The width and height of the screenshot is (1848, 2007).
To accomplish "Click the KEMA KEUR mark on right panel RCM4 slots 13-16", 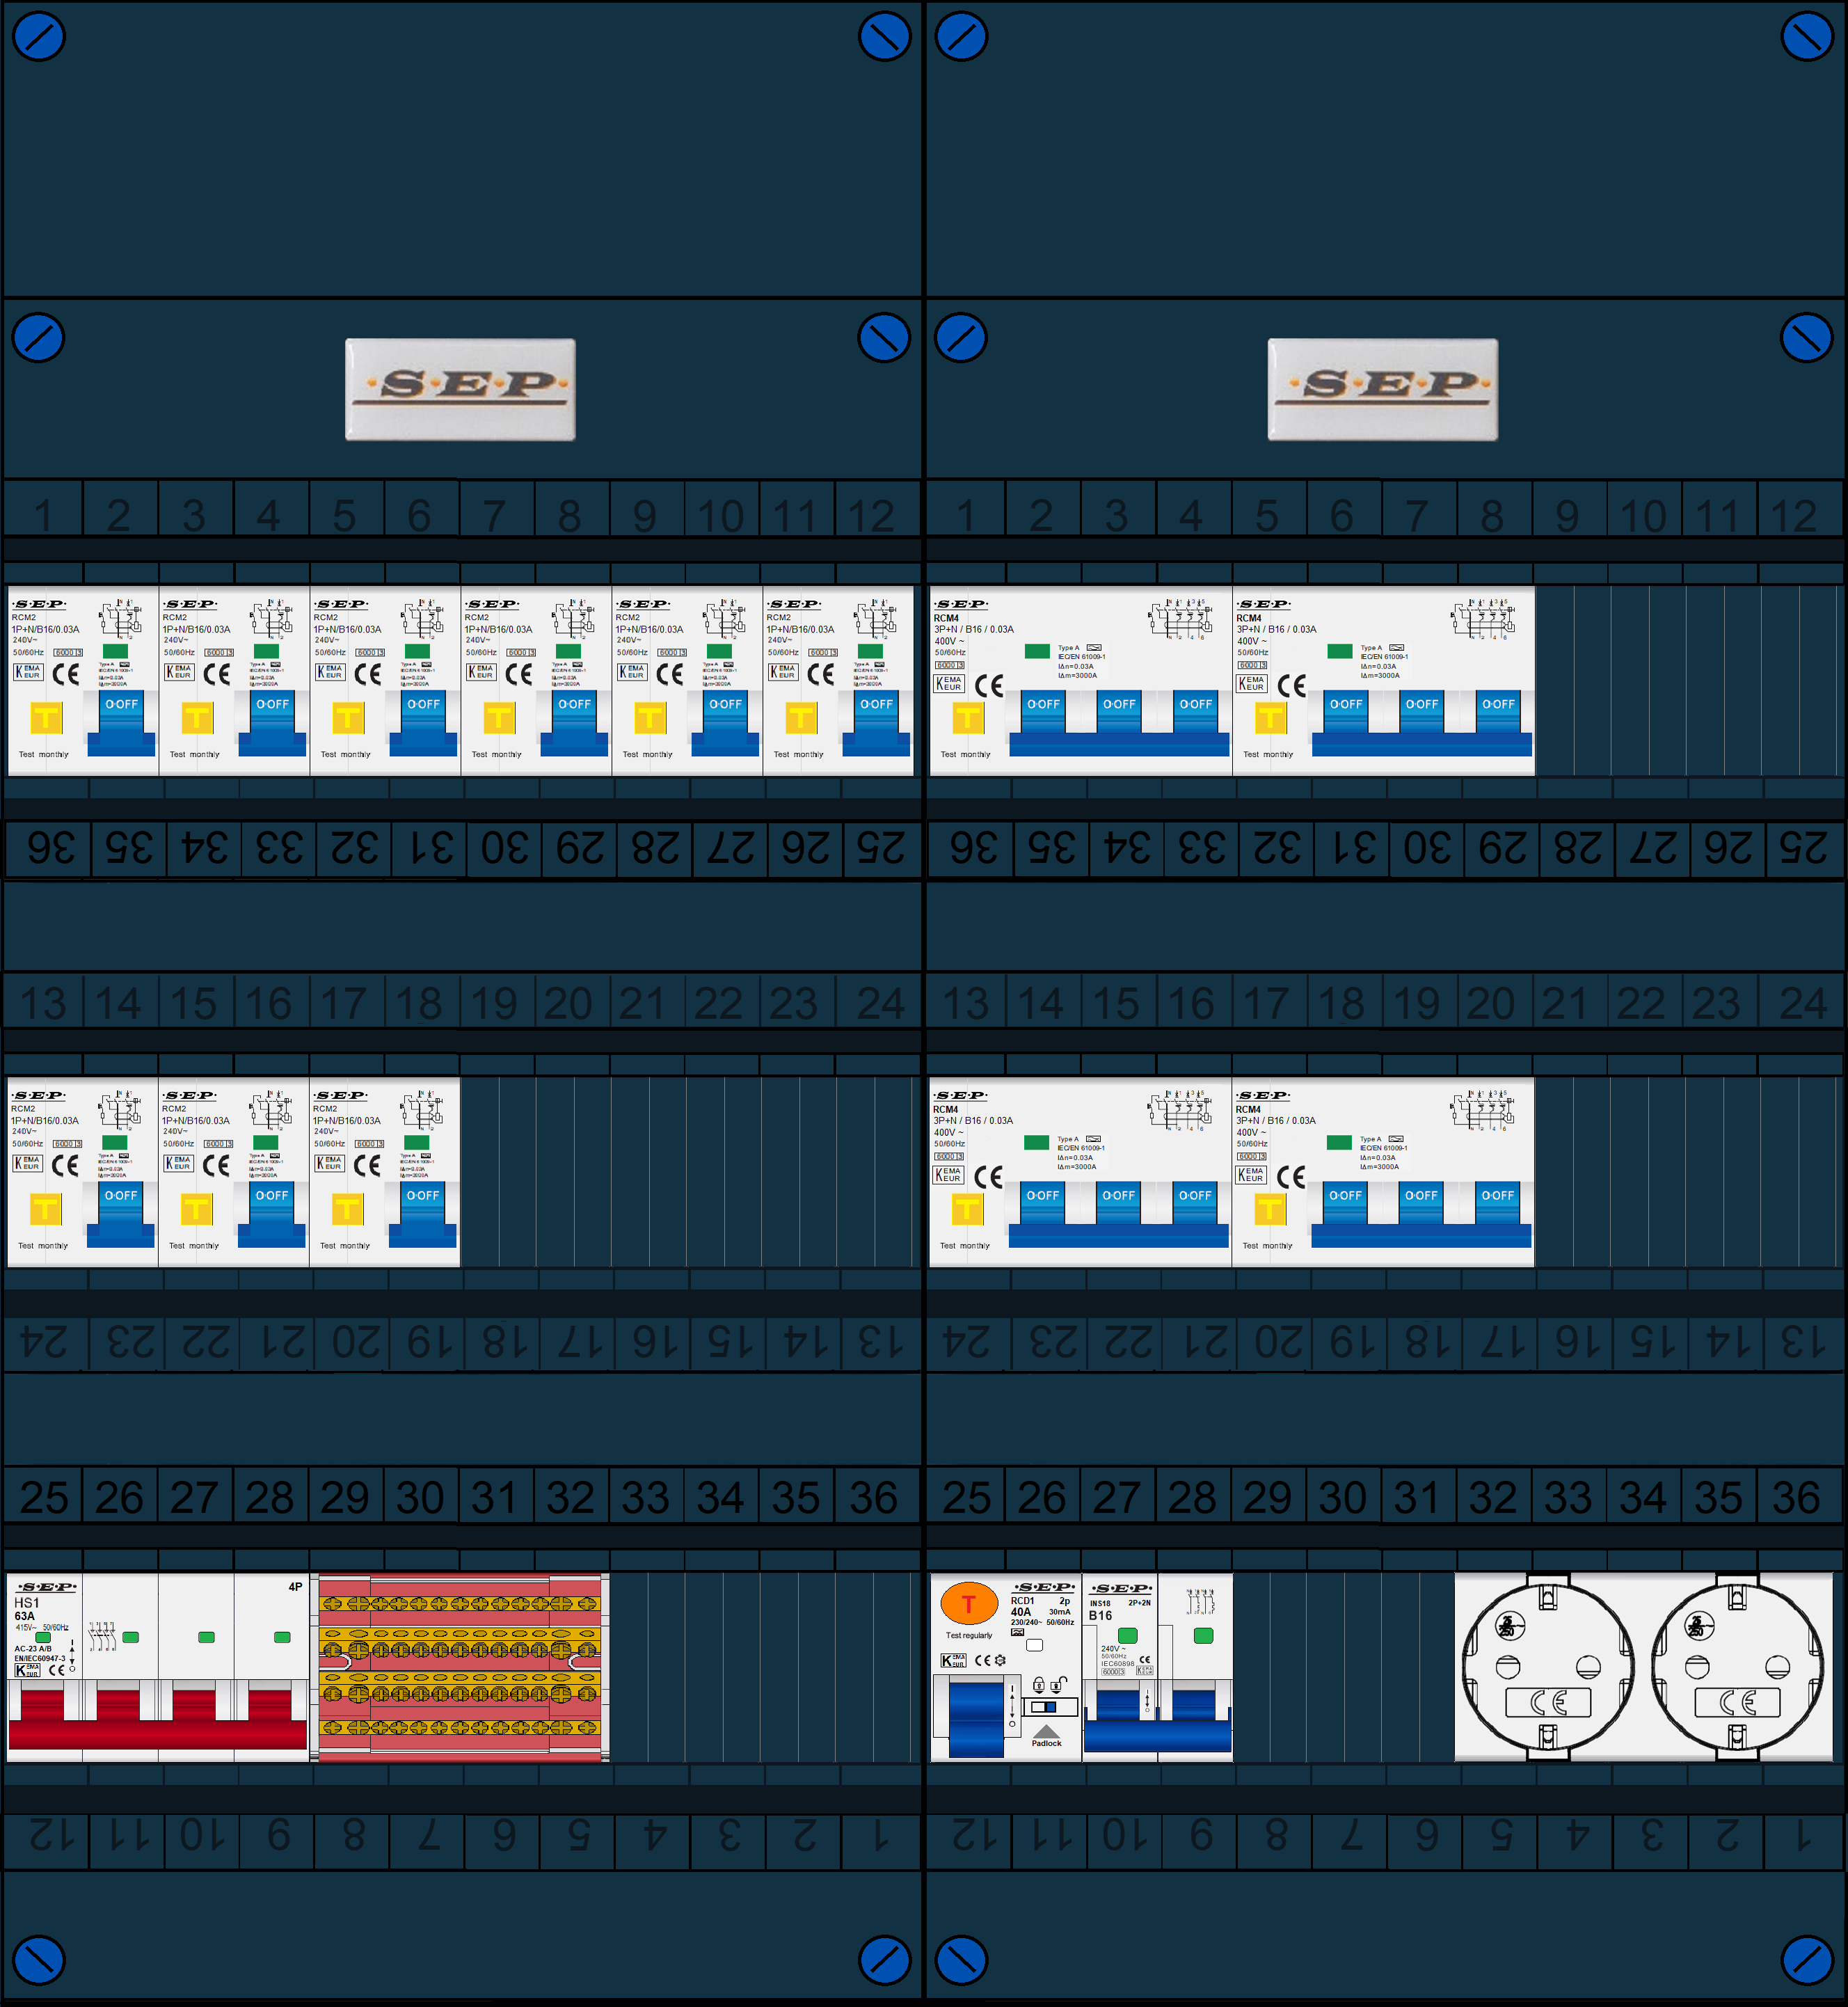I will [948, 1175].
